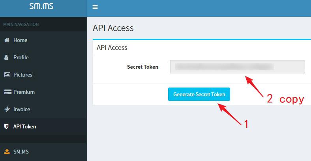
Task: Click the Generate Secret Token button
Action: point(199,94)
